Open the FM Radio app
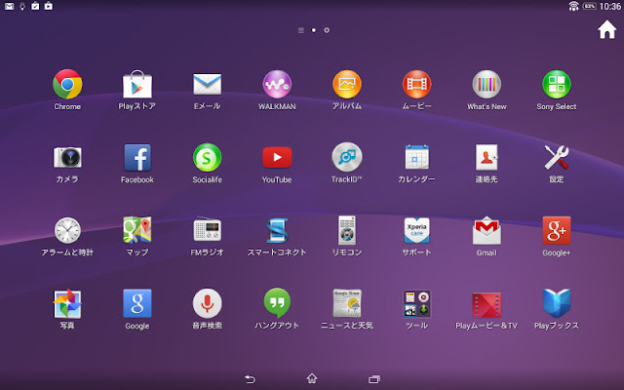 pos(207,229)
